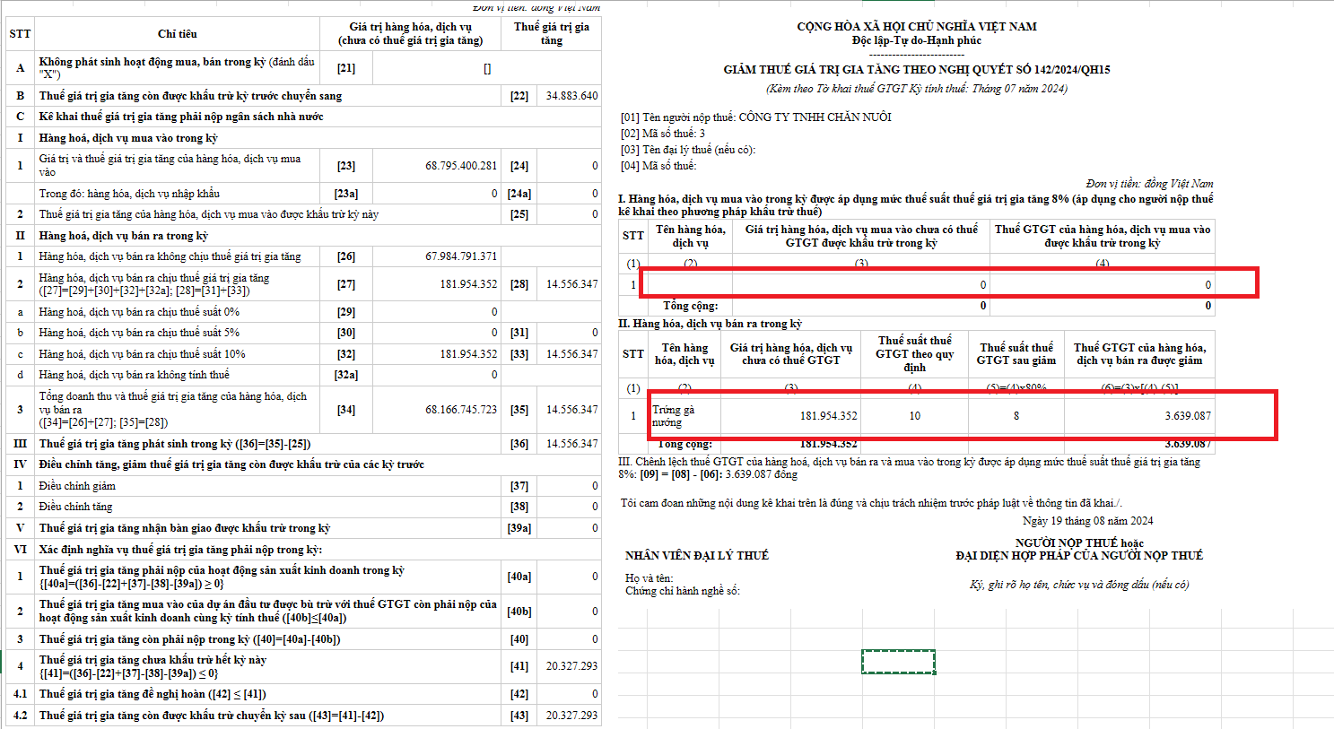Select the date line "Ngày 19 tháng 08 năm 2024"

(x=1087, y=521)
